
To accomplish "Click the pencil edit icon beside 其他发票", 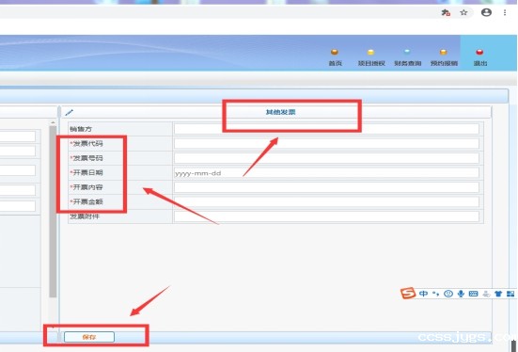I will point(69,113).
